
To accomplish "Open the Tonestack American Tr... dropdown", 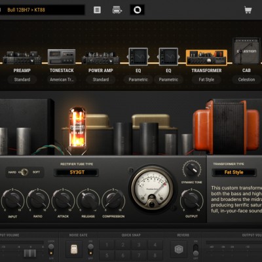I will point(62,79).
